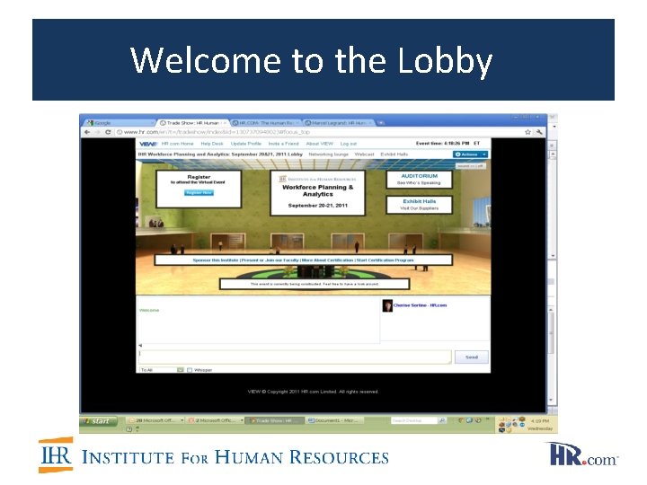
Task: Click the Search Desktop taskbar field
Action: click(413, 420)
